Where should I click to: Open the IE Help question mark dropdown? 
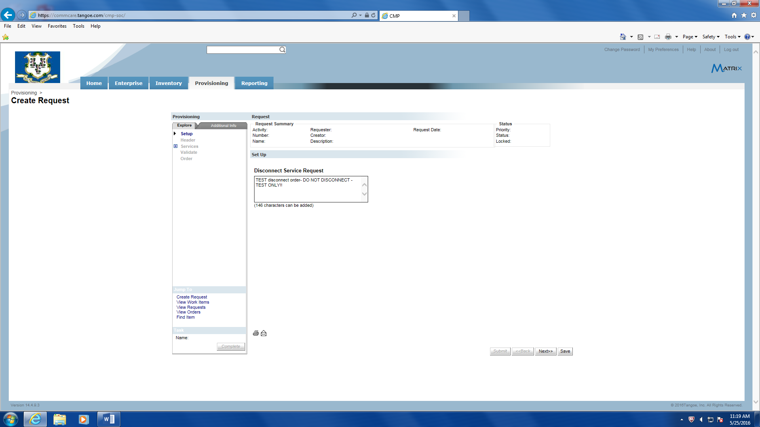point(749,37)
